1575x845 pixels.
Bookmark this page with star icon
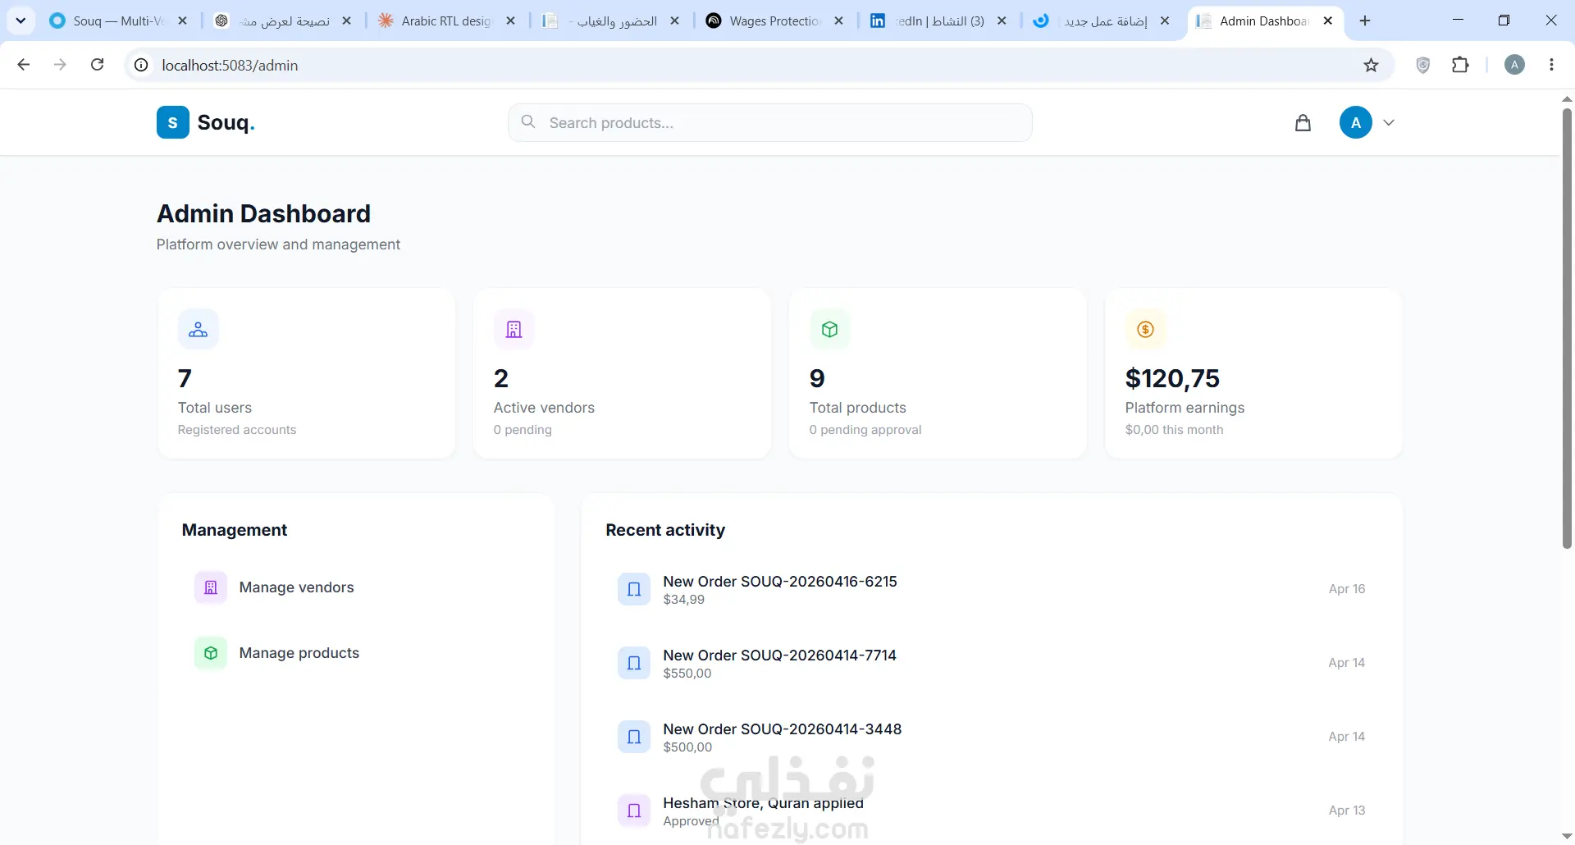1371,65
